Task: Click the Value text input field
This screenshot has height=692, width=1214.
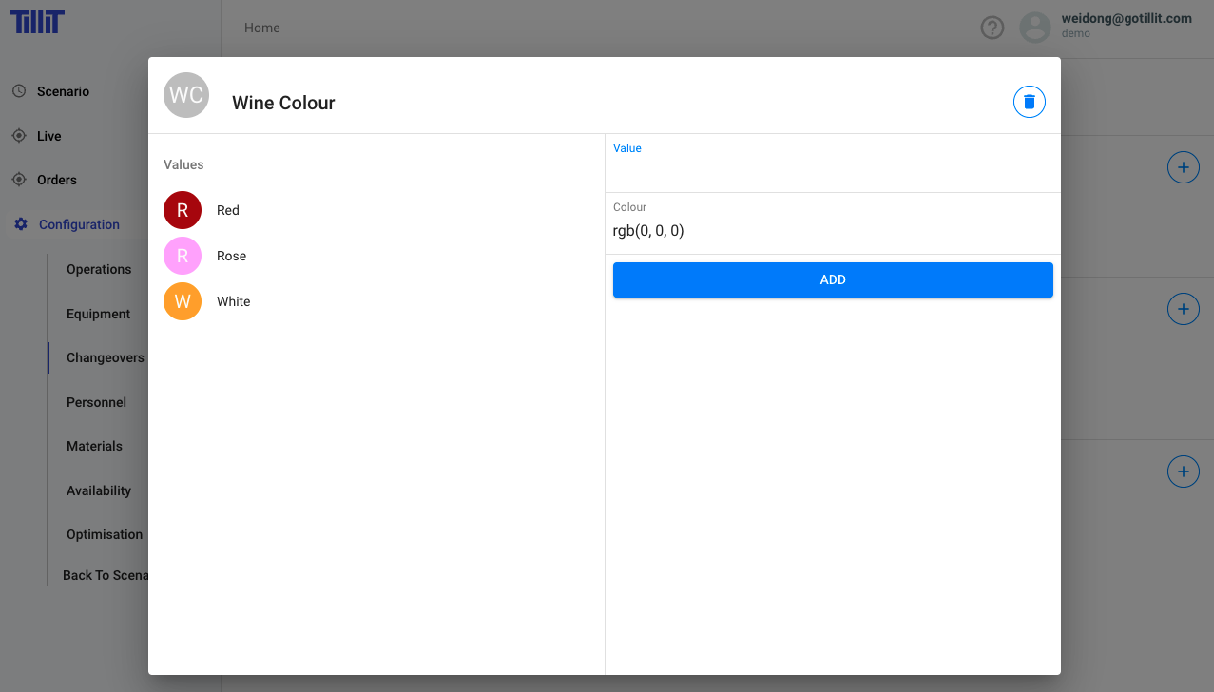Action: coord(832,172)
